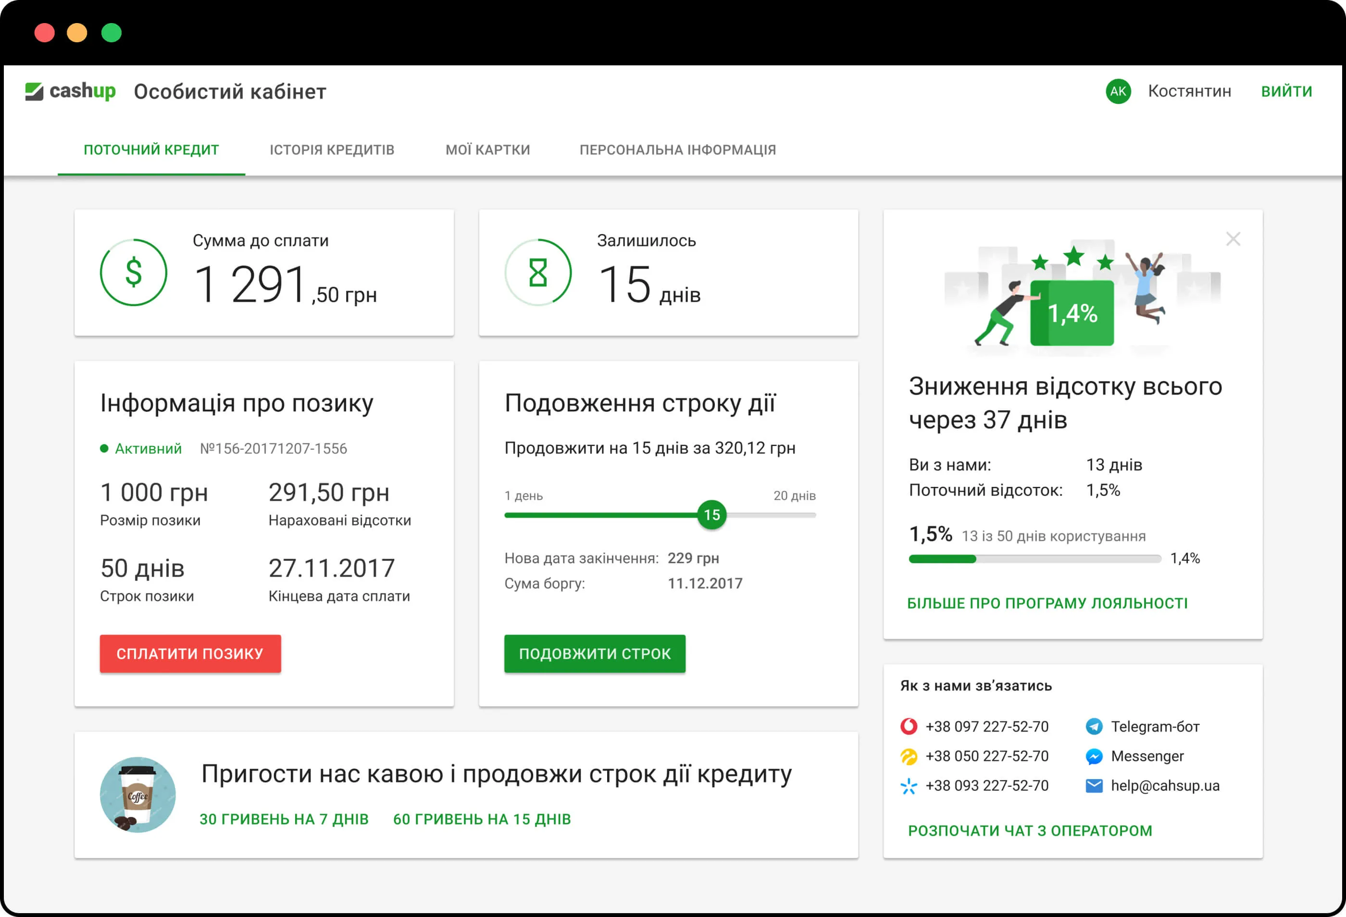Close the loyalty program promo card

(x=1233, y=239)
